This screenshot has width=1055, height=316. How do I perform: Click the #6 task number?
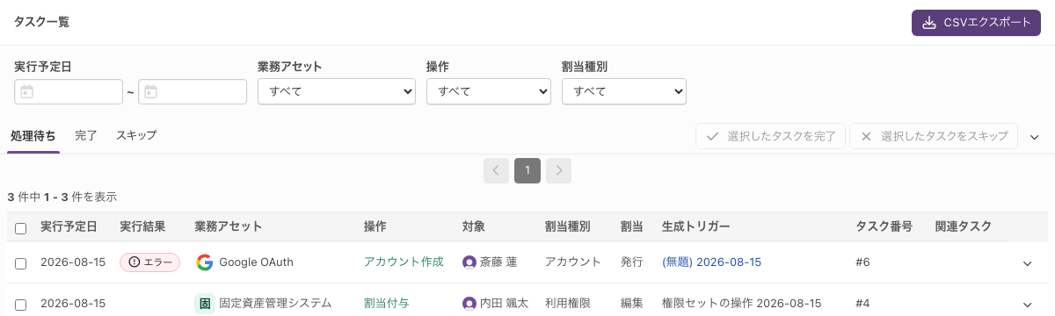[x=862, y=262]
